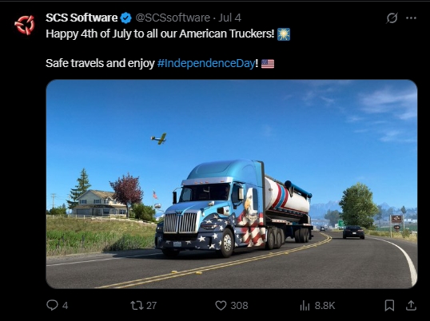Open the patriotic truck image attachment
This screenshot has height=321, width=430.
232,184
